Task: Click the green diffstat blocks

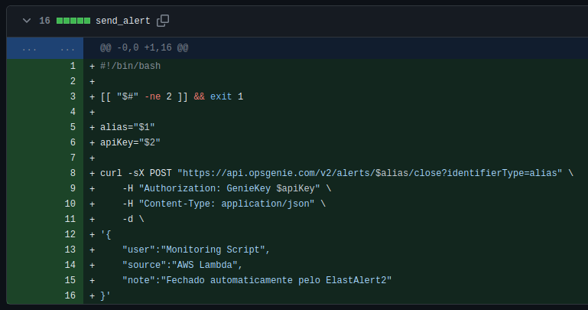Action: (73, 21)
